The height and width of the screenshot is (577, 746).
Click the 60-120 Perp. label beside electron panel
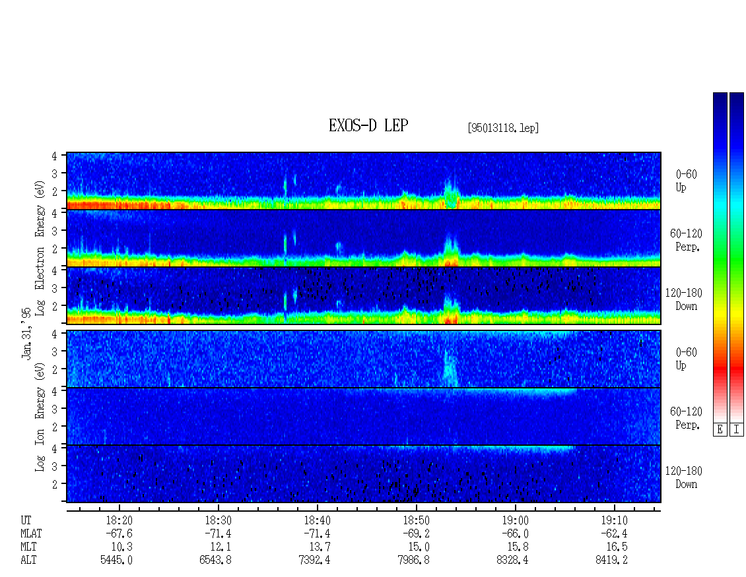tap(686, 240)
